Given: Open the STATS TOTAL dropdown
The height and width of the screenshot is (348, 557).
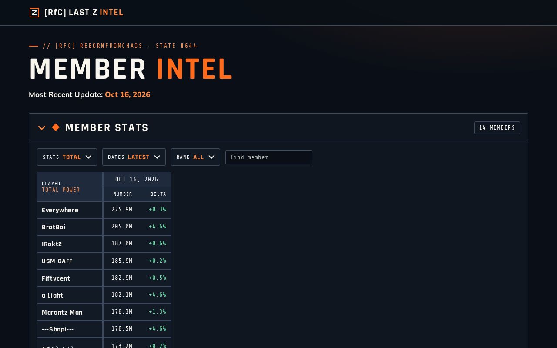Looking at the screenshot, I should 67,157.
